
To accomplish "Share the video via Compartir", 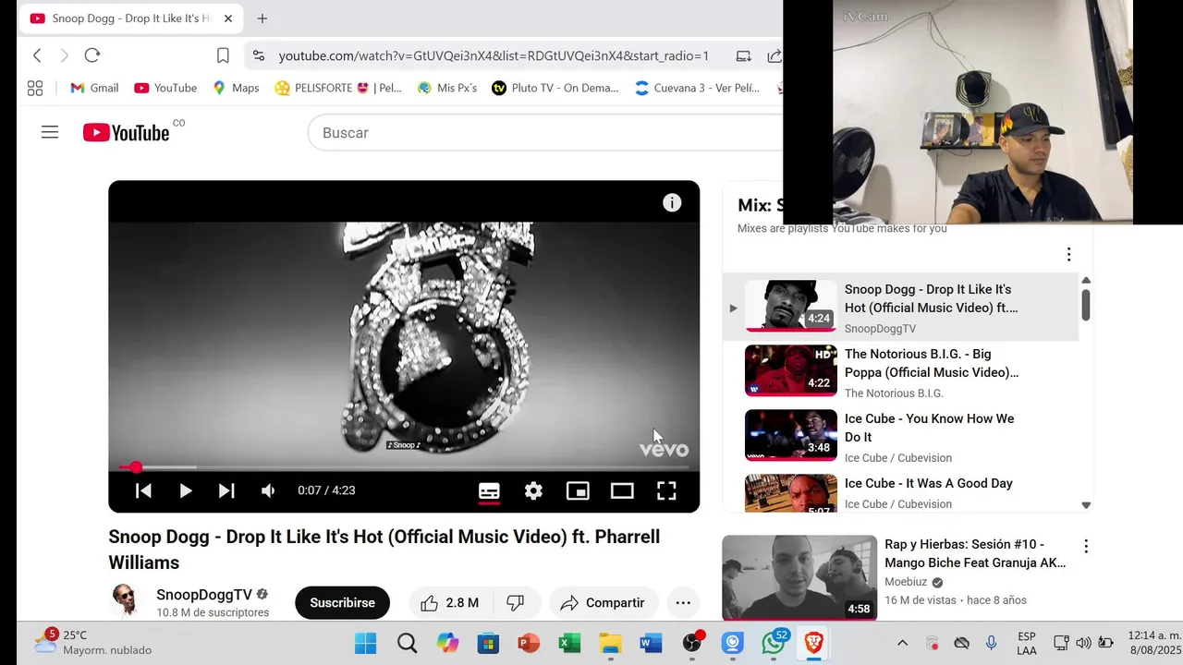I will click(x=604, y=602).
